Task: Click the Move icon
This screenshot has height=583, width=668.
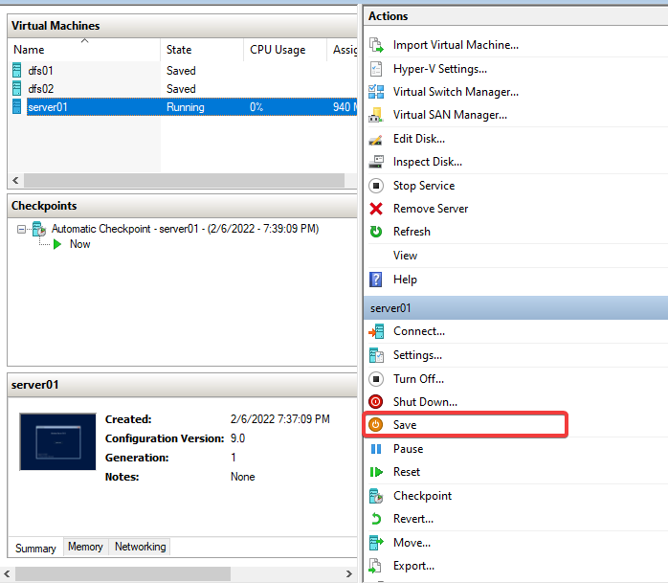Action: click(x=376, y=543)
